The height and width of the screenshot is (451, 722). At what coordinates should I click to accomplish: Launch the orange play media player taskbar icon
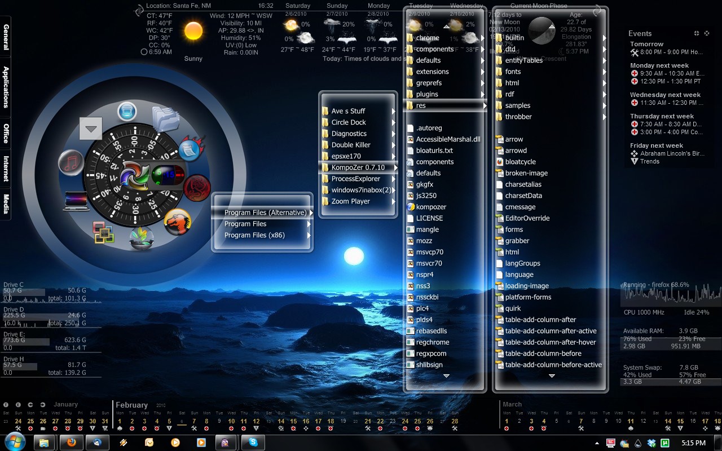175,443
